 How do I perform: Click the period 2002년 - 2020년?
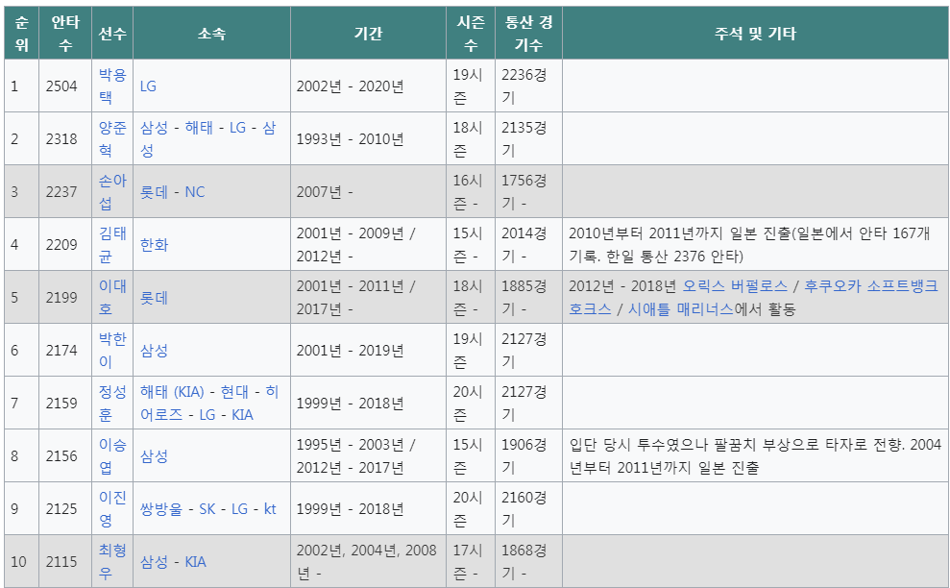pos(351,86)
